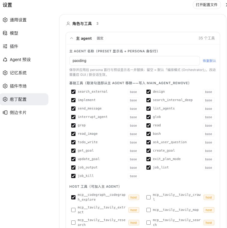Screen dimensions: 227x228
Task: Click the host tag beside tavily_map
Action: coord(209,210)
